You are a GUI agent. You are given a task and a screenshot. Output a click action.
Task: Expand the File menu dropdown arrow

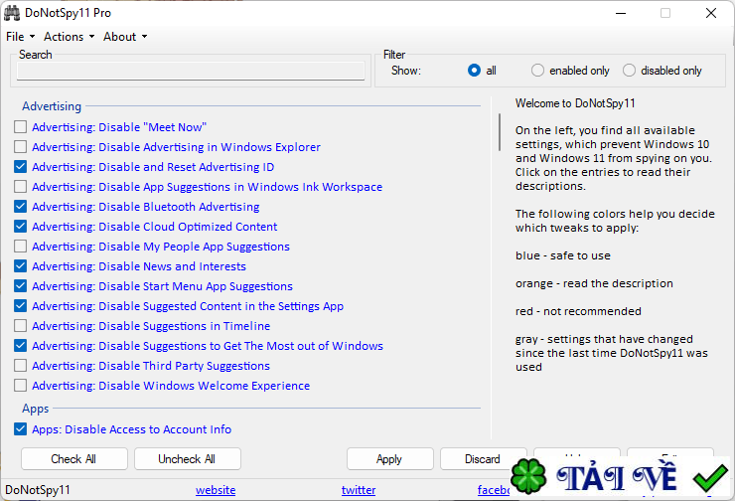click(x=32, y=37)
